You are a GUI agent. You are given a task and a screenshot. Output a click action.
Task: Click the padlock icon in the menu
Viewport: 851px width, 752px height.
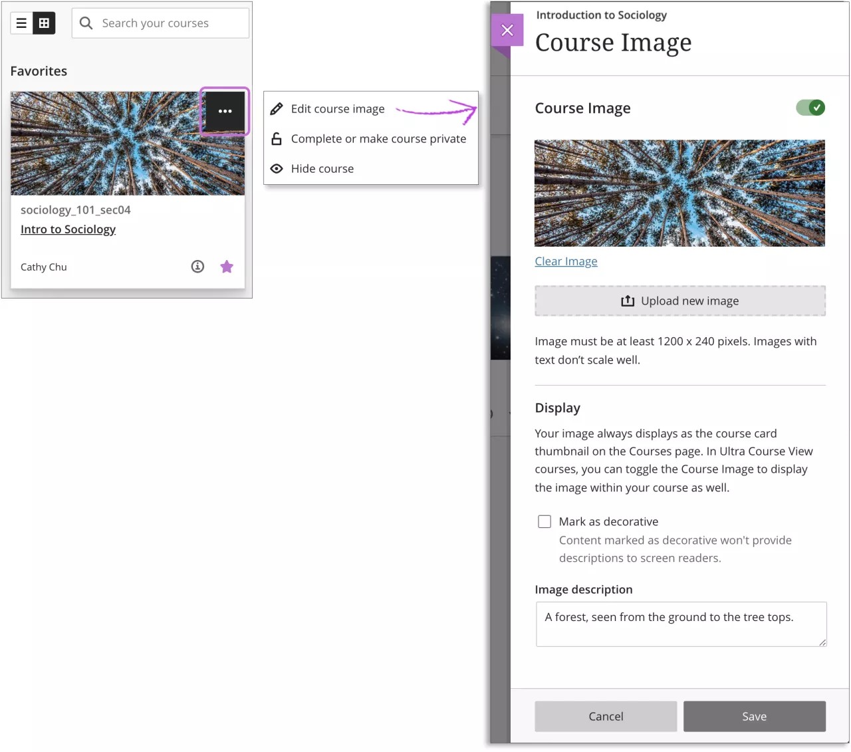[277, 138]
